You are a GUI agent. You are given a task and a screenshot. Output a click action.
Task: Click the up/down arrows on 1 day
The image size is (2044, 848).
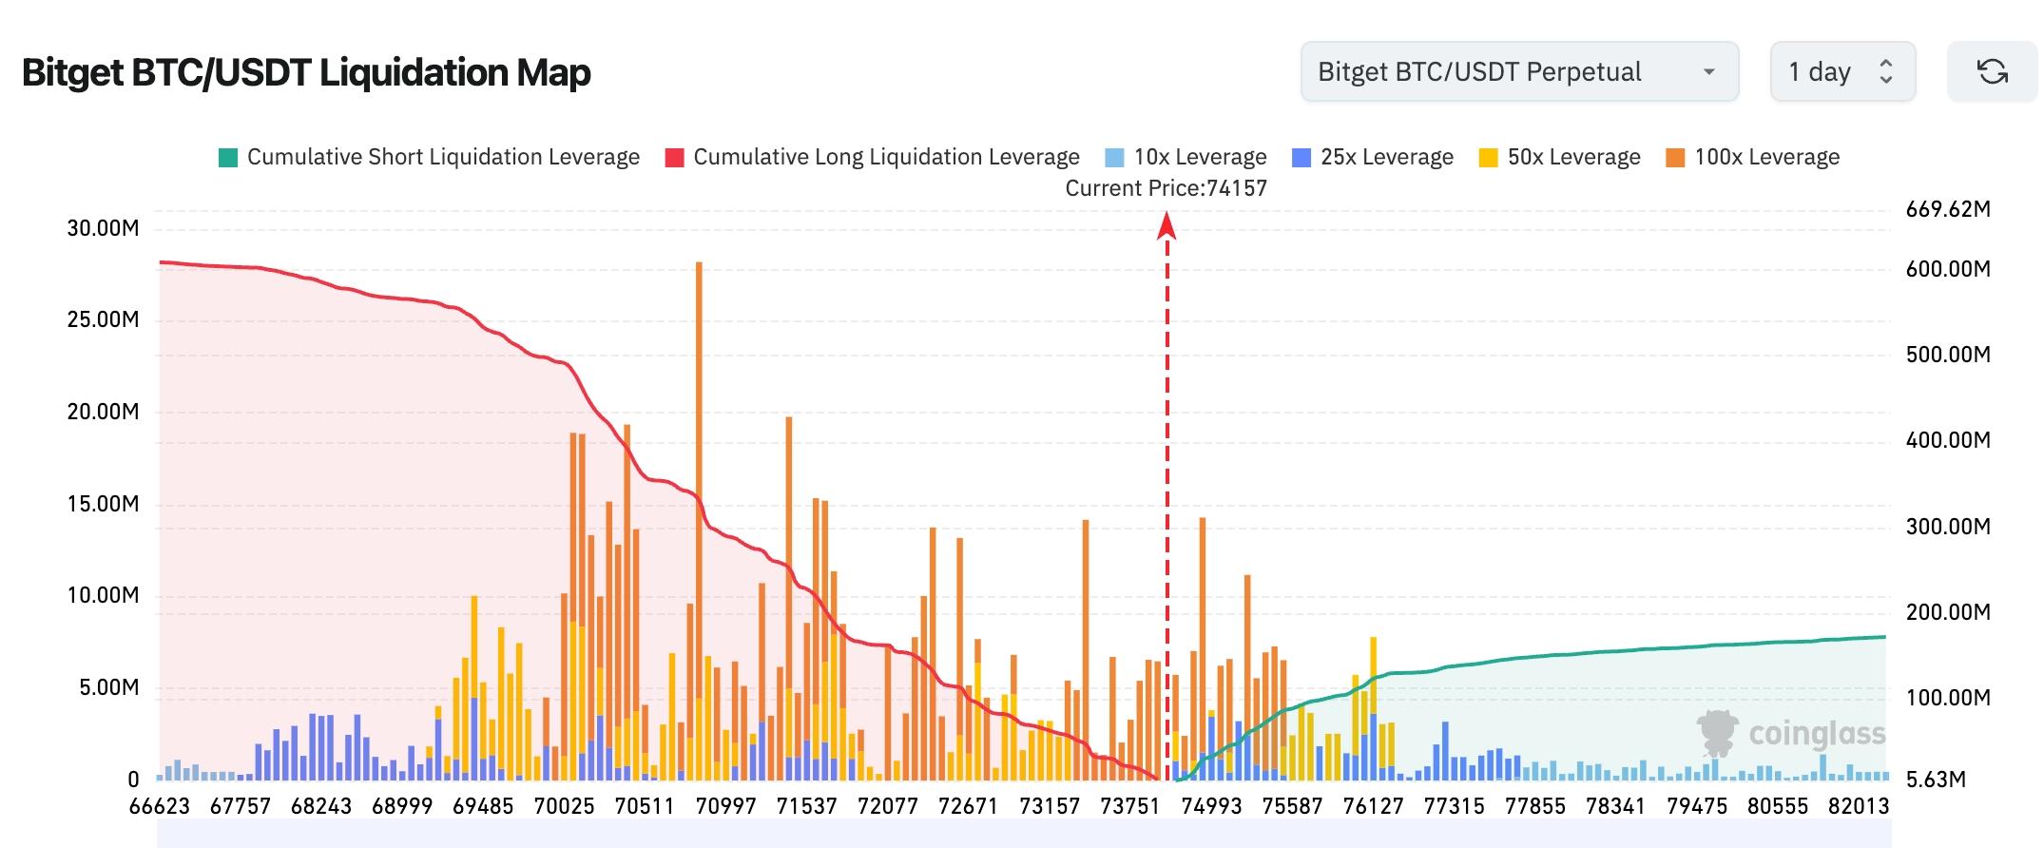point(1886,71)
